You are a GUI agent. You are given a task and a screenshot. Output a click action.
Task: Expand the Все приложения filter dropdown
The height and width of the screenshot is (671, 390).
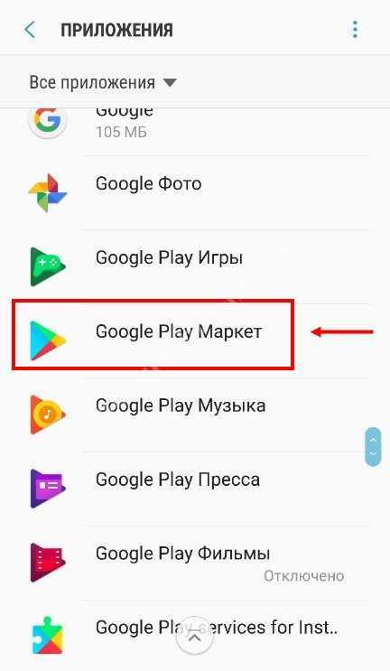[x=103, y=82]
